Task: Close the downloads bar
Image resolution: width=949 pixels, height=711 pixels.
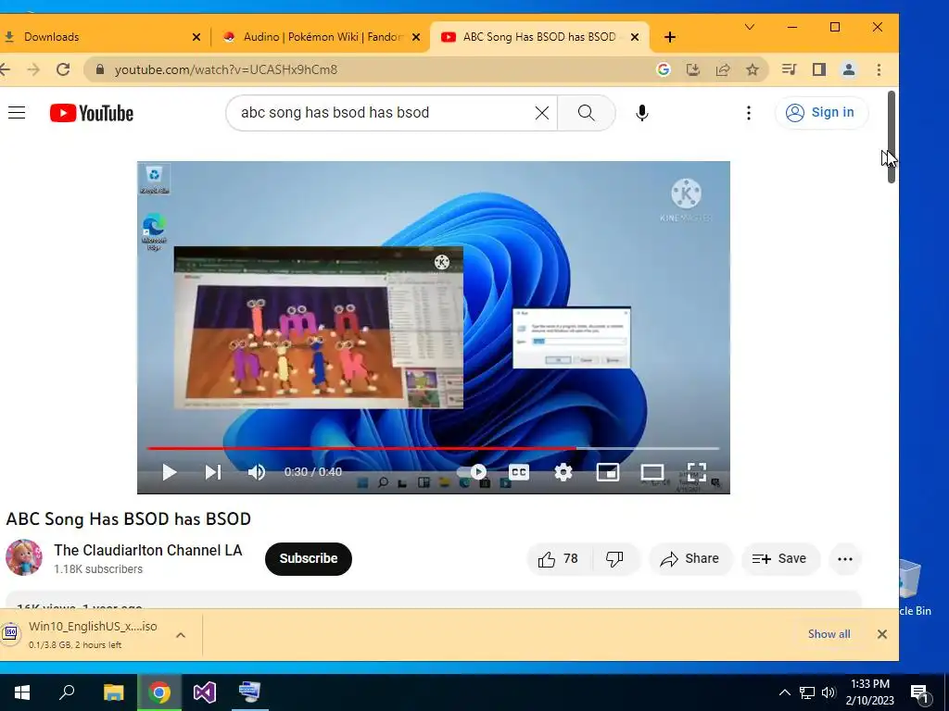Action: click(x=882, y=634)
